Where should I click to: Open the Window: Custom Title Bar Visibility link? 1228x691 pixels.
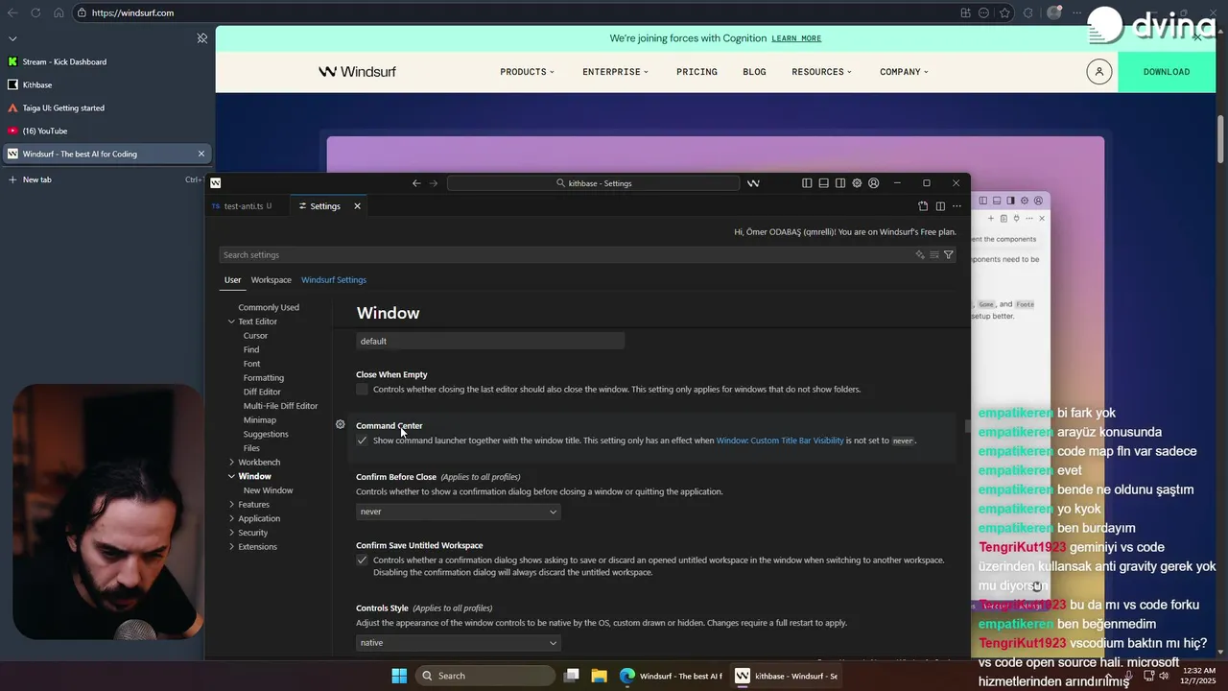[780, 441]
